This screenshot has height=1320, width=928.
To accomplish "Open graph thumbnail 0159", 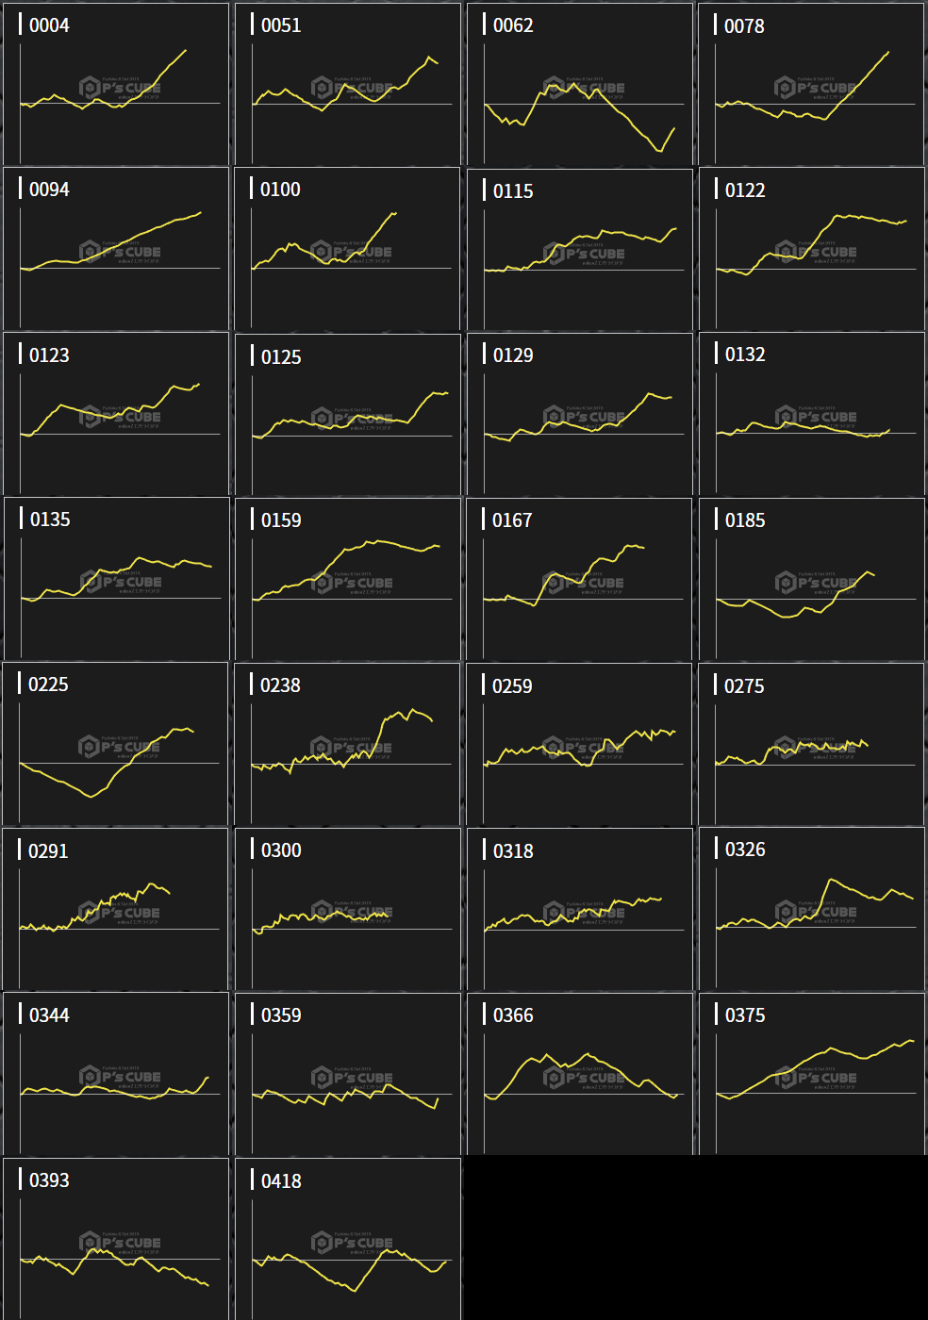I will [348, 580].
